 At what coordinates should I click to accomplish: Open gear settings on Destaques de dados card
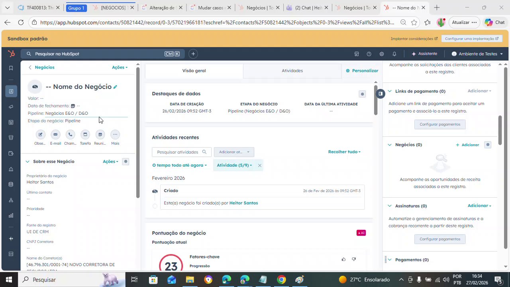coord(362,94)
